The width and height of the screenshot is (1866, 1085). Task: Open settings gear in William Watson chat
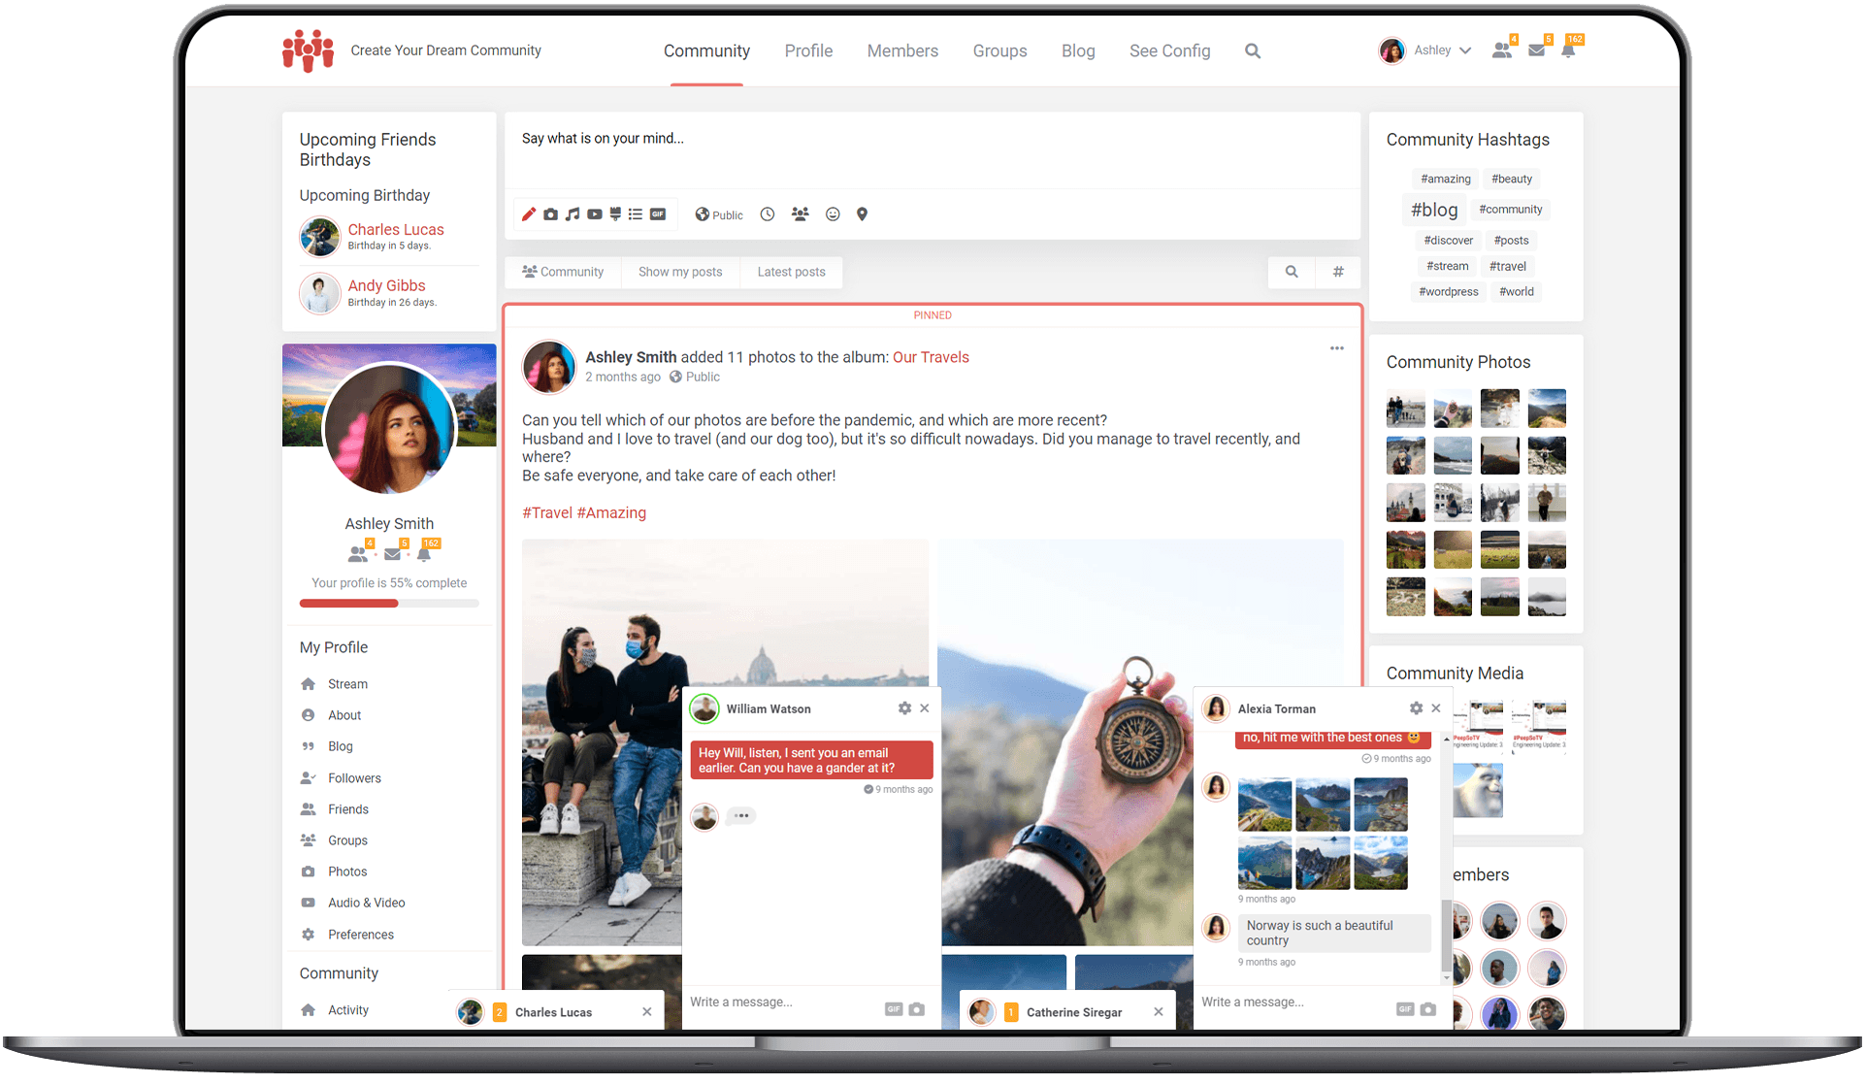[x=904, y=709]
